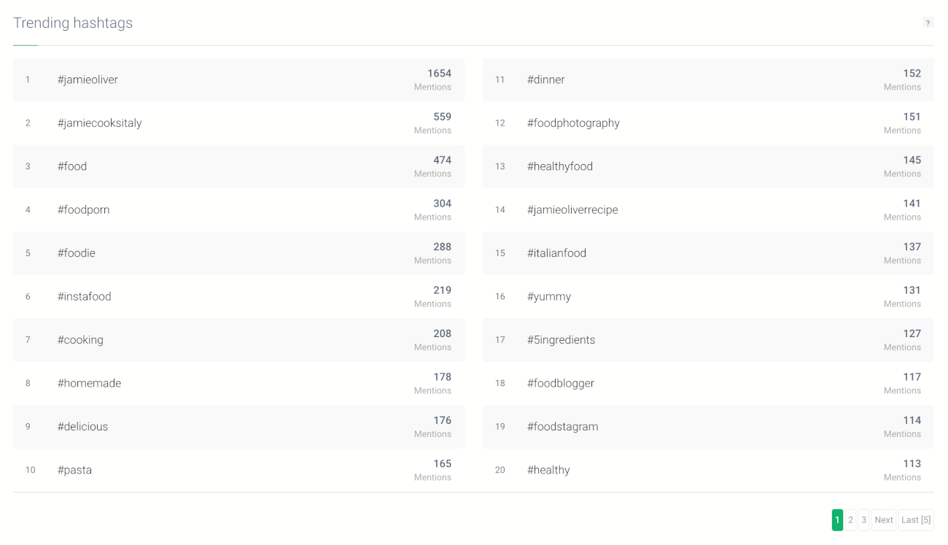Select the 288 mentions count
This screenshot has width=948, height=545.
[442, 247]
